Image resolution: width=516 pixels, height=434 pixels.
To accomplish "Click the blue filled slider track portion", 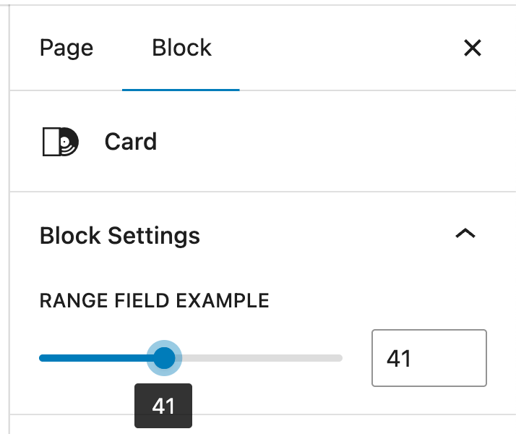I will pyautogui.click(x=94, y=357).
